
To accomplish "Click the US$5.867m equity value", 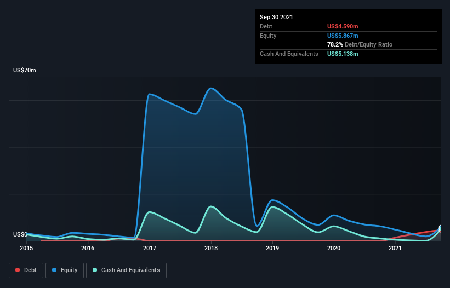I will (x=343, y=36).
